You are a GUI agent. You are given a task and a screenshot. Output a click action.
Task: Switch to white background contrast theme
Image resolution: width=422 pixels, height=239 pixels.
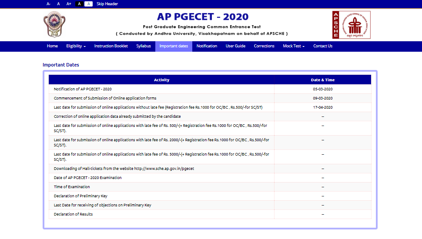coord(88,4)
